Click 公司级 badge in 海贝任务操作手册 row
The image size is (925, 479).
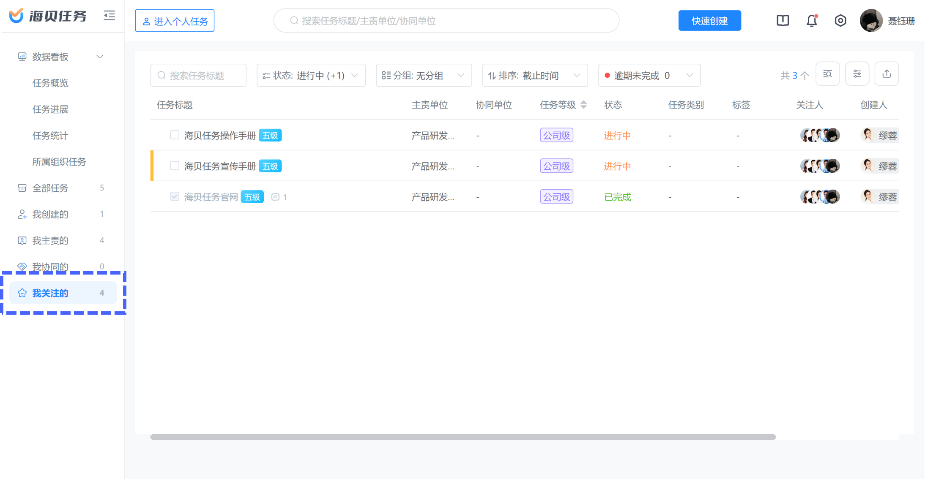pos(556,135)
